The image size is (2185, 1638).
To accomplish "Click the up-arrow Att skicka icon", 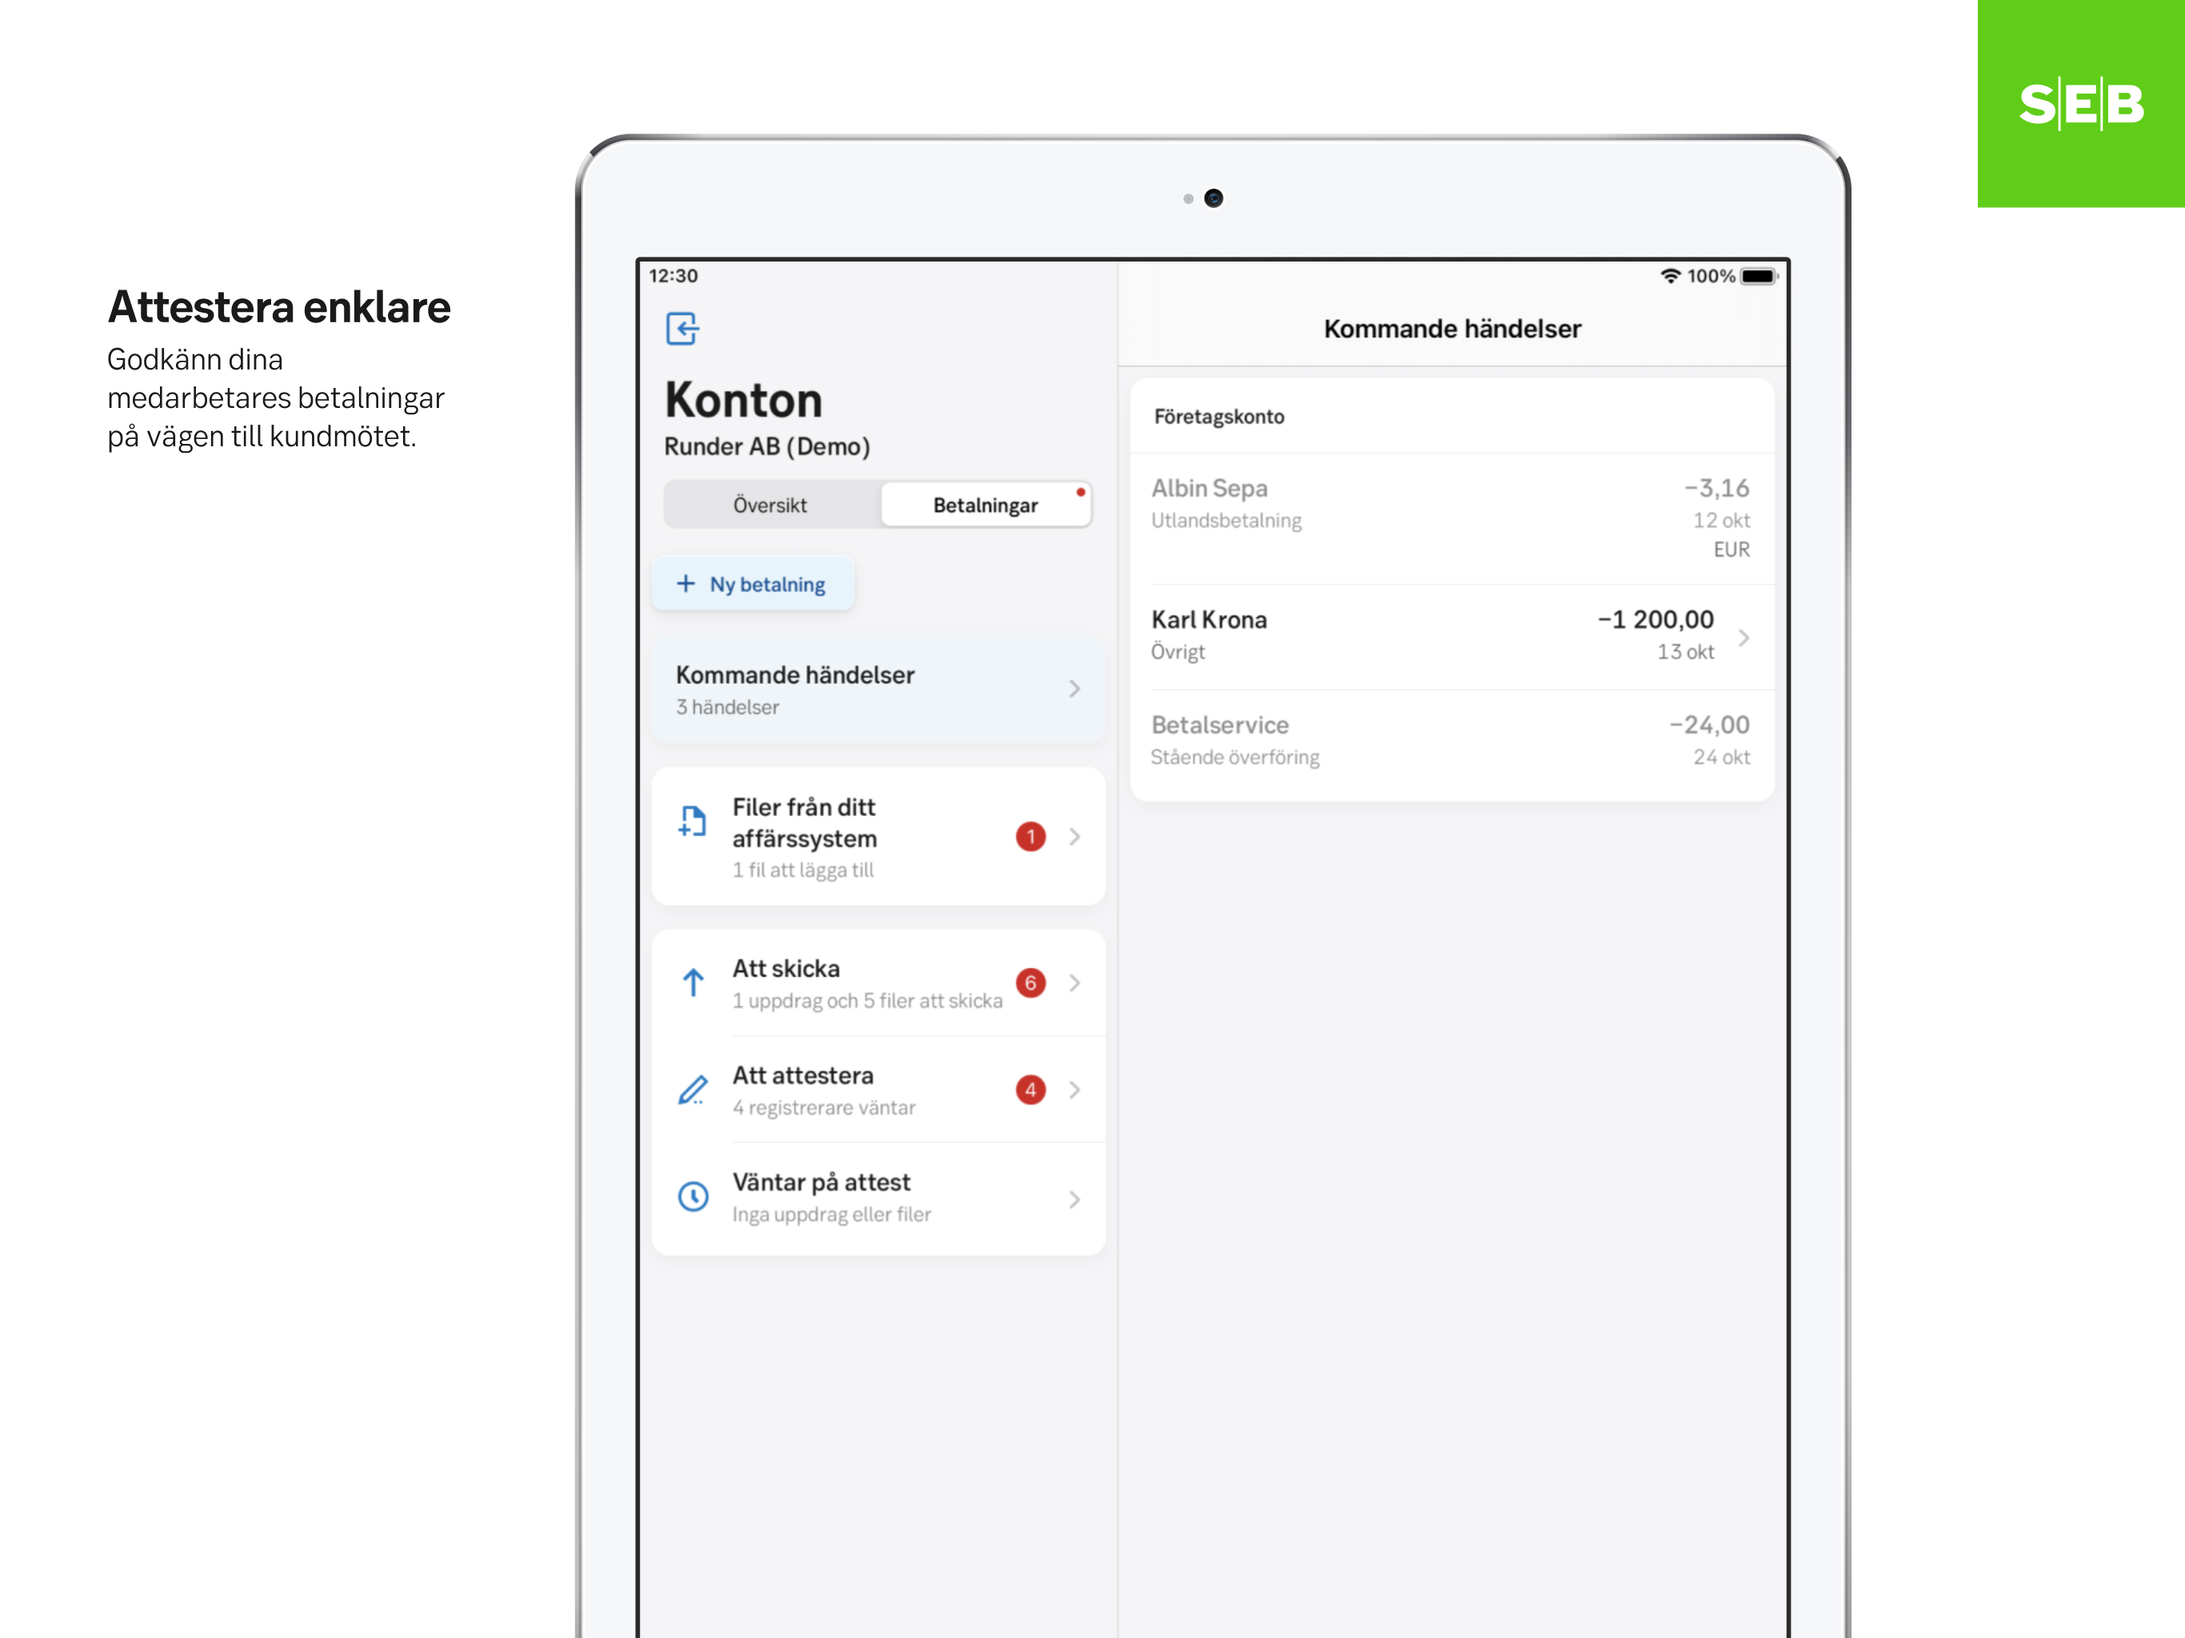I will click(693, 983).
